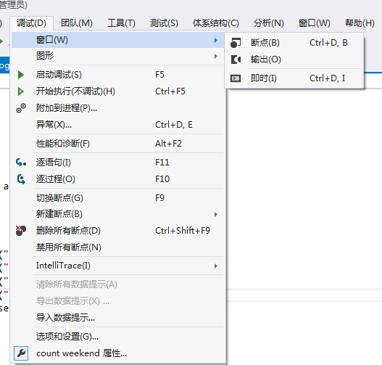The width and height of the screenshot is (382, 365).
Task: Select 即时(I) in the window submenu
Action: point(294,78)
